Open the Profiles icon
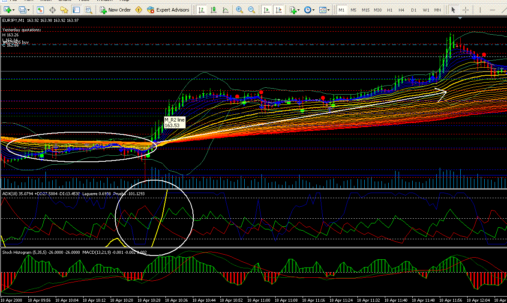Image resolution: width=507 pixels, height=303 pixels. pos(22,10)
